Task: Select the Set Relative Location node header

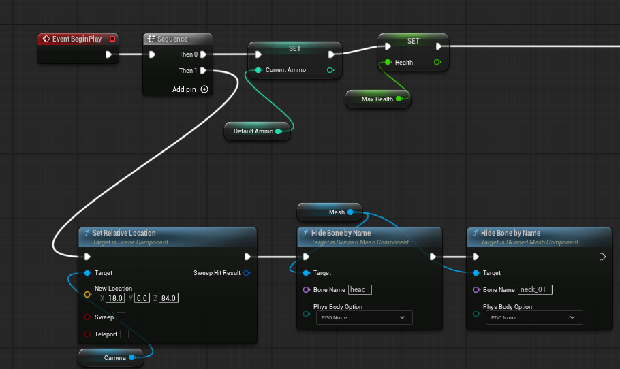Action: click(x=168, y=237)
